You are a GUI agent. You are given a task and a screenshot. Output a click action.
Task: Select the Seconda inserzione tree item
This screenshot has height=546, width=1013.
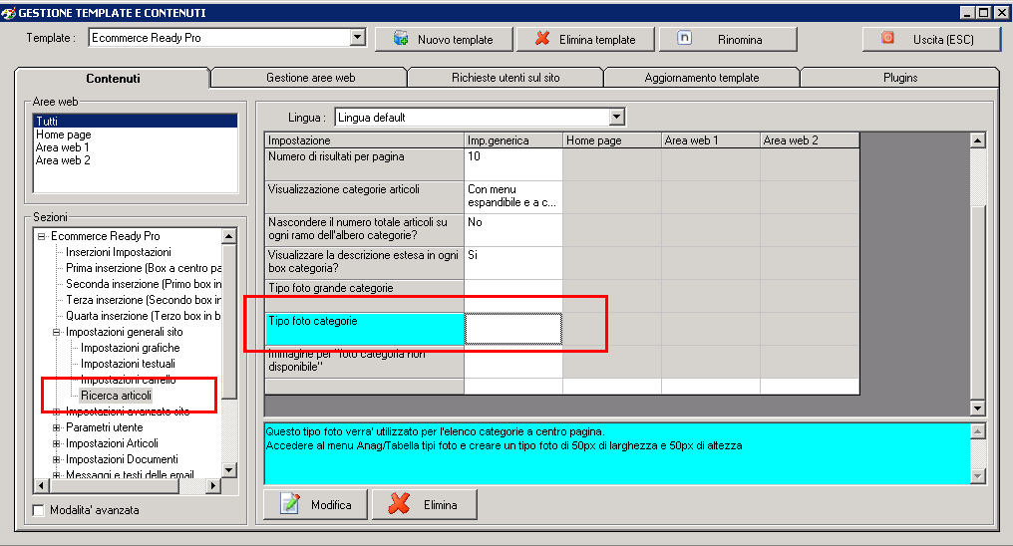tap(144, 284)
